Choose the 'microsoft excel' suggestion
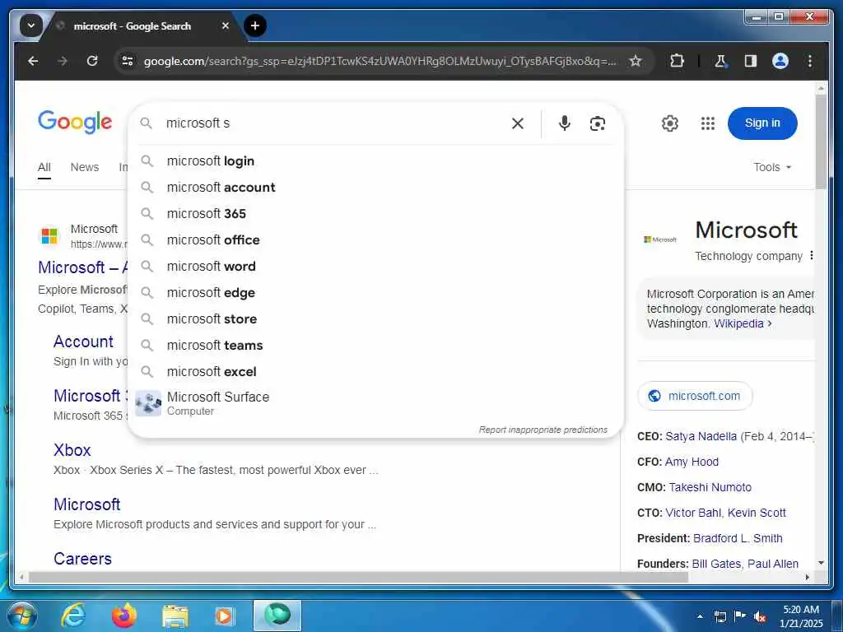 point(375,372)
